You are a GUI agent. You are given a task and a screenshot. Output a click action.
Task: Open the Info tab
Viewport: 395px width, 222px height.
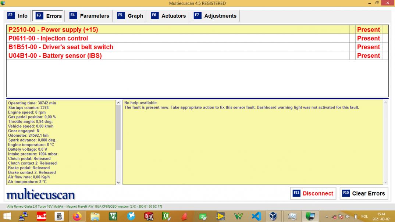pyautogui.click(x=17, y=16)
